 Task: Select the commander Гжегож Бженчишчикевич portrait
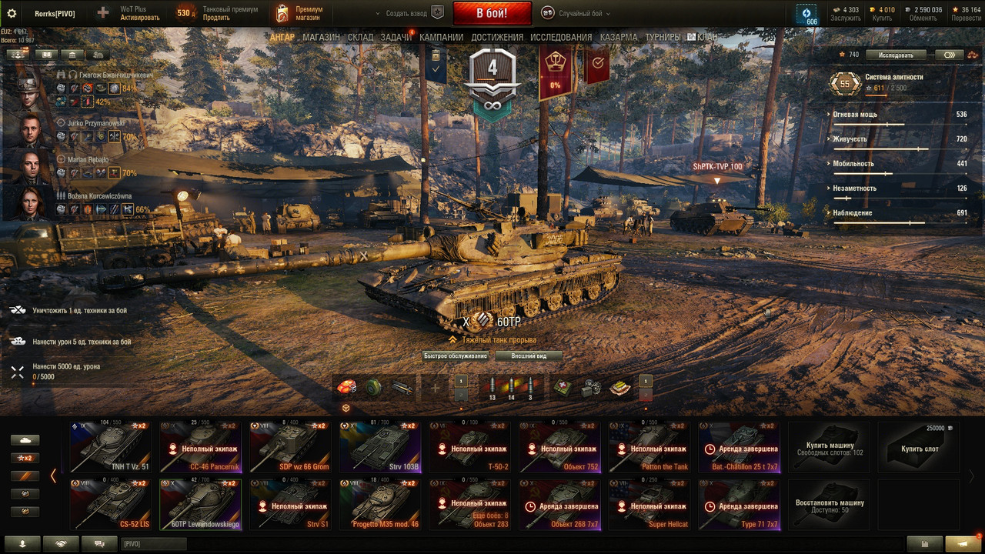28,89
